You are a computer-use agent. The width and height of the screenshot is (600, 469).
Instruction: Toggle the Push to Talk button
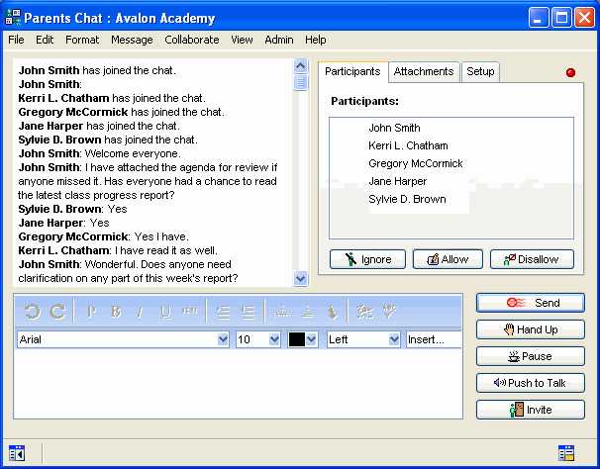click(530, 383)
